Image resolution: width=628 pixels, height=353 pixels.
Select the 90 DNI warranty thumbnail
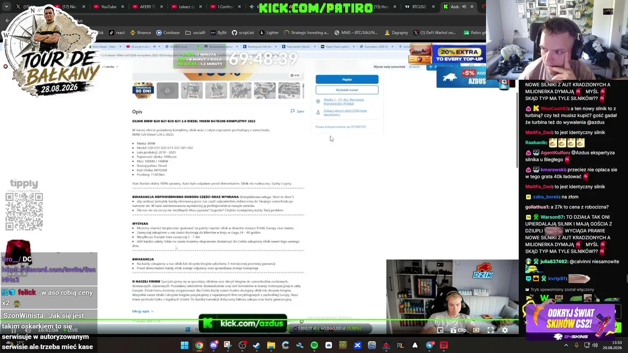pos(143,91)
